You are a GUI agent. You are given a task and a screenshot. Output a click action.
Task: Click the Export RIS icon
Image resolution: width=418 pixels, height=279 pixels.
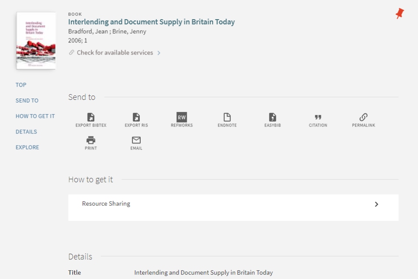[x=136, y=117]
